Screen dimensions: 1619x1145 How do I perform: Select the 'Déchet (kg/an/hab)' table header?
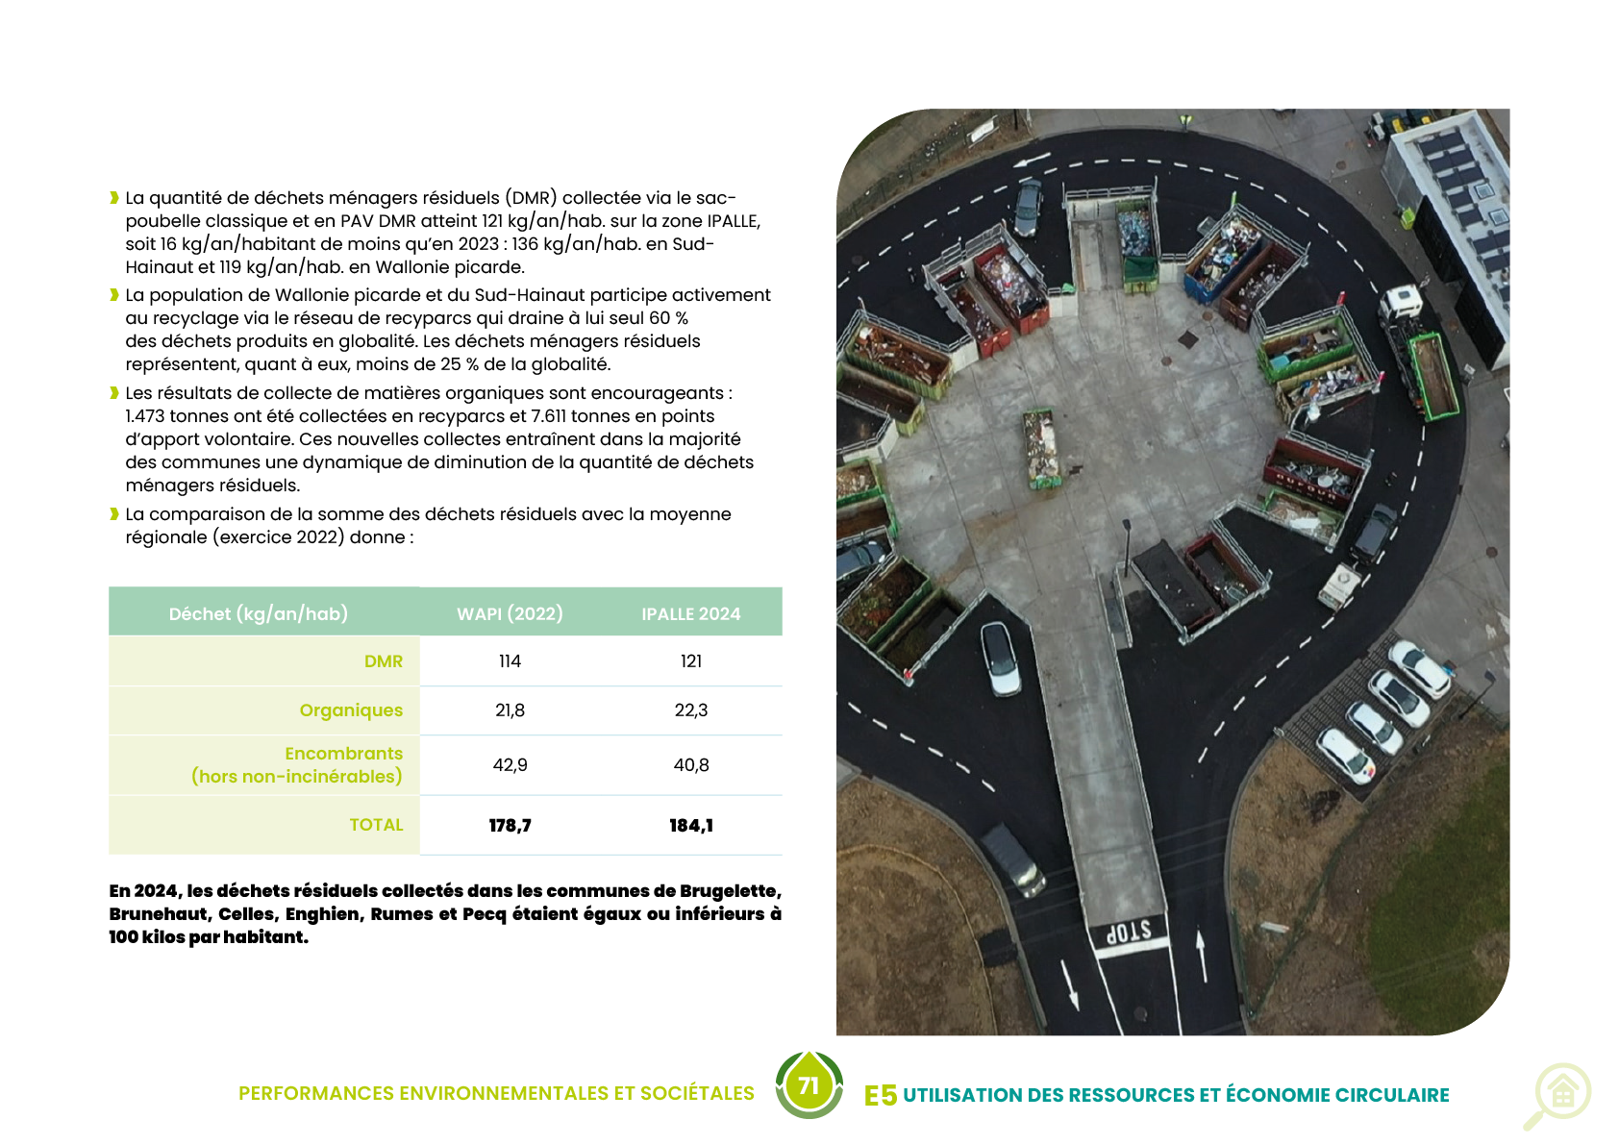(x=258, y=613)
